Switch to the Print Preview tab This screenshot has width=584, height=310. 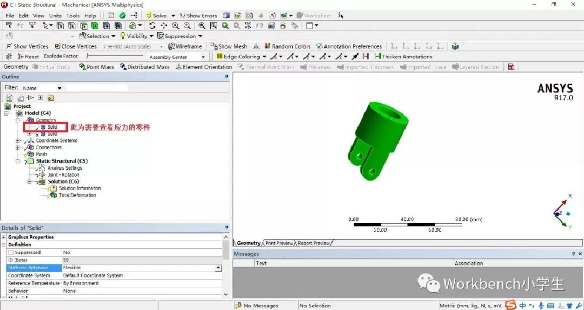pyautogui.click(x=279, y=243)
